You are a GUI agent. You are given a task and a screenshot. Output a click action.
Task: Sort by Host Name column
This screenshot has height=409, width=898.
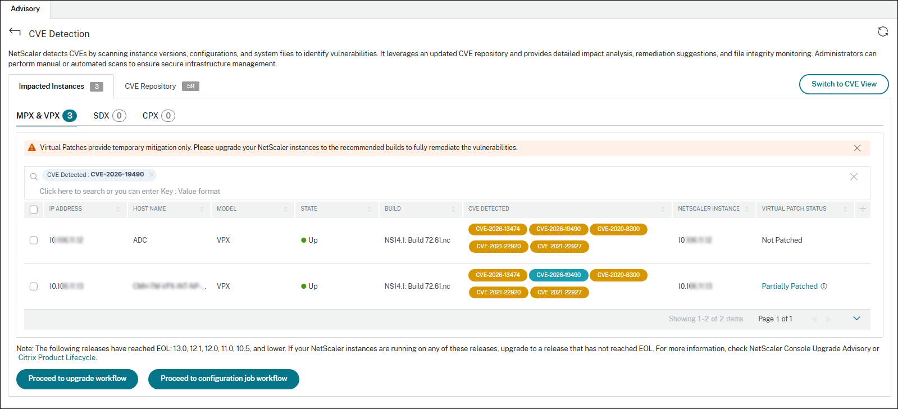point(202,209)
